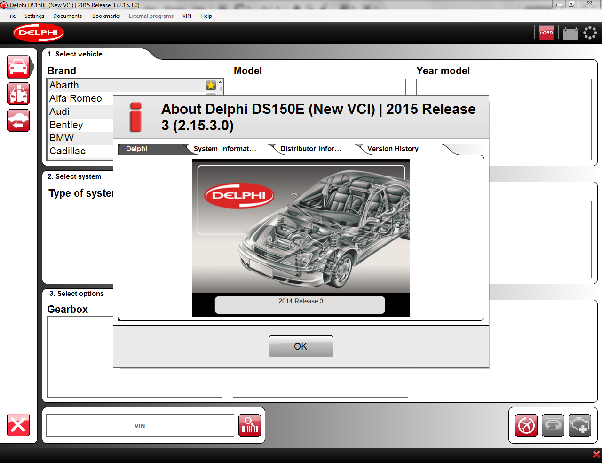This screenshot has height=463, width=602.
Task: Click OK to close About dialog
Action: 301,346
